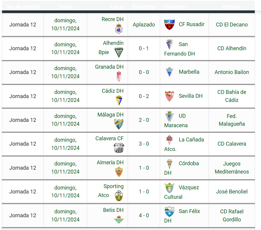Image resolution: width=261 pixels, height=230 pixels.
Task: Click the Recre DH club crest
Action: pos(119,29)
